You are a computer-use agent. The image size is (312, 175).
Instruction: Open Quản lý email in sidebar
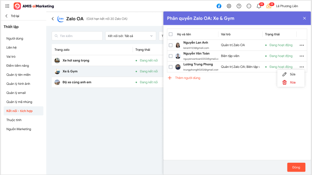(16, 93)
